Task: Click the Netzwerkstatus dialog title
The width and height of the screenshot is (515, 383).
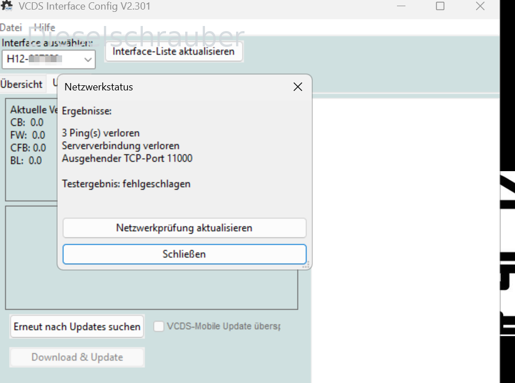Action: (x=98, y=87)
